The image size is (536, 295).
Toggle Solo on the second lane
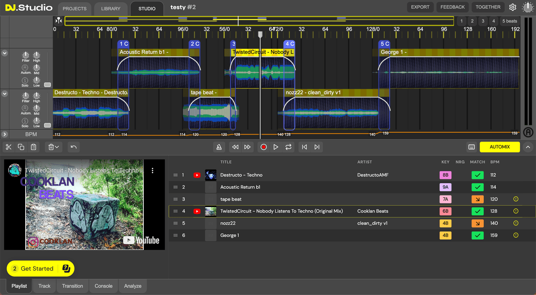tap(25, 121)
